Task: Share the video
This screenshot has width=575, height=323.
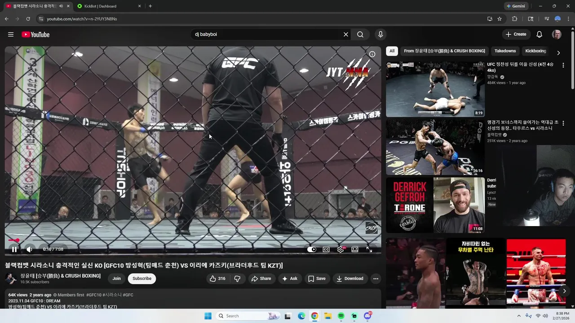Action: coord(261,279)
